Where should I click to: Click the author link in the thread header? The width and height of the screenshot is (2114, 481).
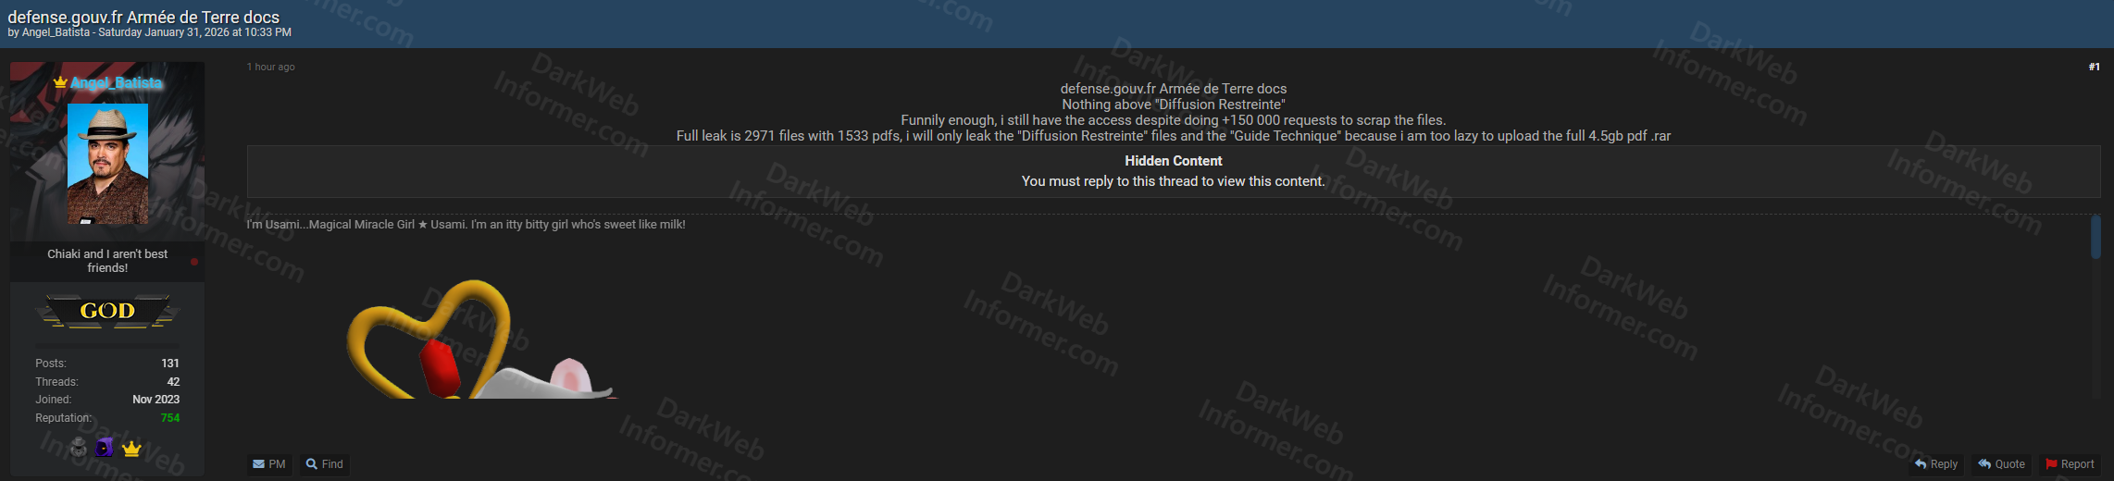[x=56, y=32]
